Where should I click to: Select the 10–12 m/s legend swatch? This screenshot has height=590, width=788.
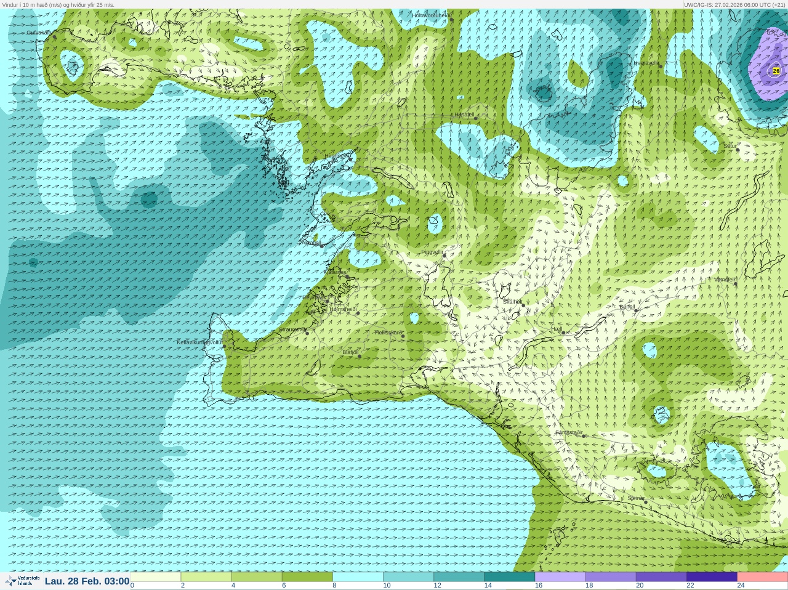click(408, 577)
